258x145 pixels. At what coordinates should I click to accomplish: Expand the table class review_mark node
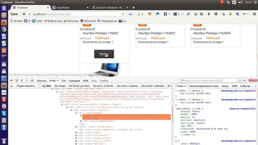(76, 127)
